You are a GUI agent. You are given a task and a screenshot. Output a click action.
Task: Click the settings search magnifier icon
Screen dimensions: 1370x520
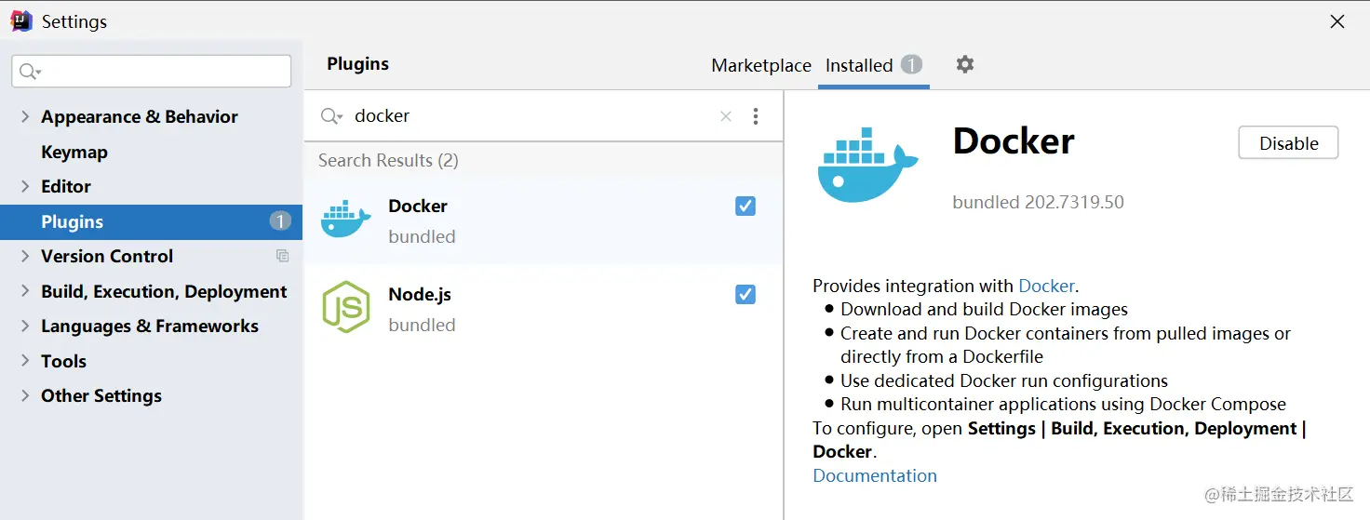coord(30,72)
